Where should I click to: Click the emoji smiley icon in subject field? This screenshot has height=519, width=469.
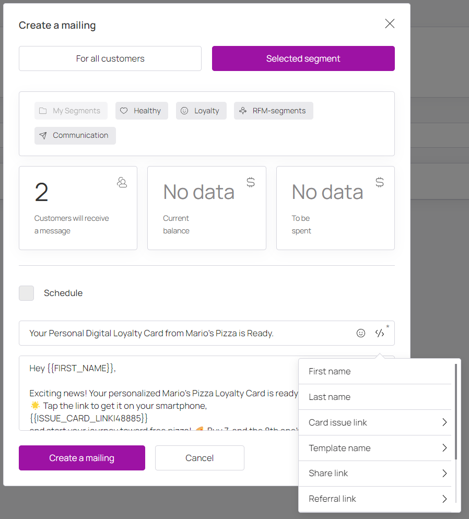click(361, 333)
